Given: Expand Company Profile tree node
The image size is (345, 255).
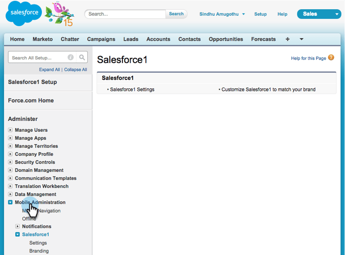Looking at the screenshot, I should tap(10, 154).
